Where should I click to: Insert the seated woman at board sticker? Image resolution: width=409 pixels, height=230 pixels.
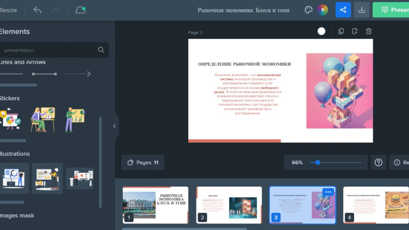(x=43, y=120)
